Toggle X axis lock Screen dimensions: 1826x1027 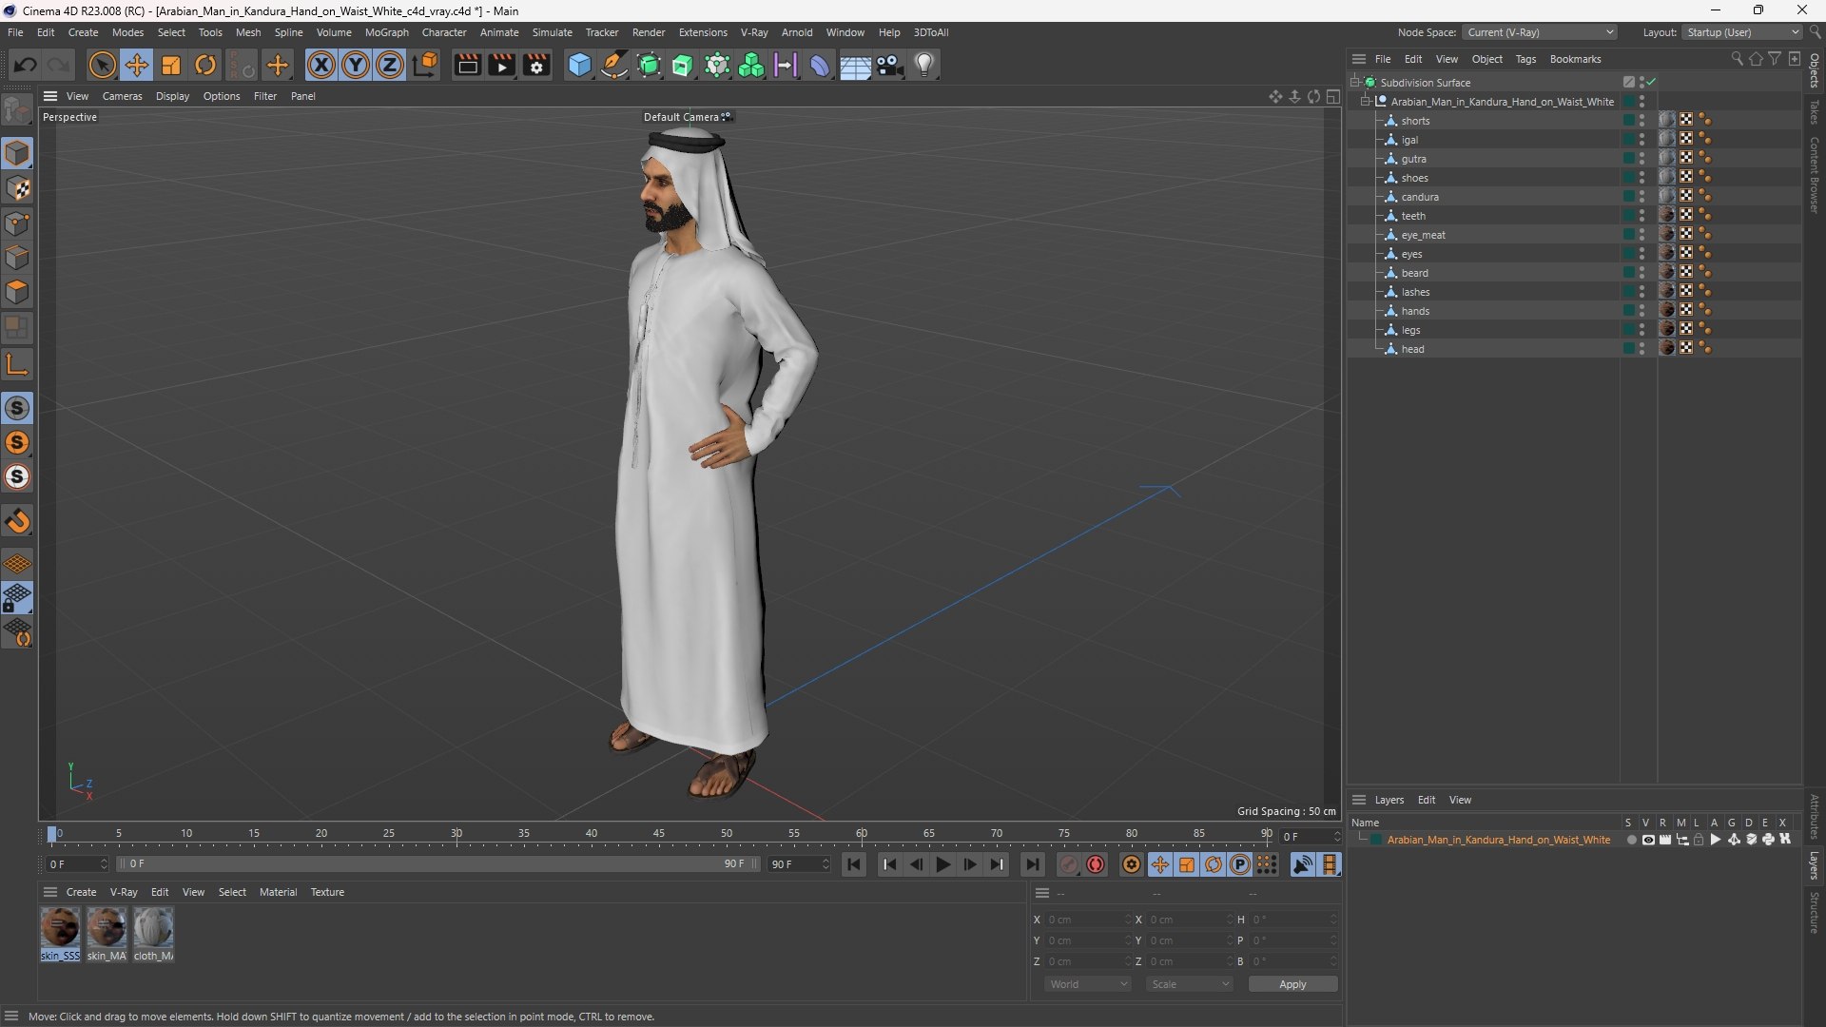pyautogui.click(x=321, y=65)
